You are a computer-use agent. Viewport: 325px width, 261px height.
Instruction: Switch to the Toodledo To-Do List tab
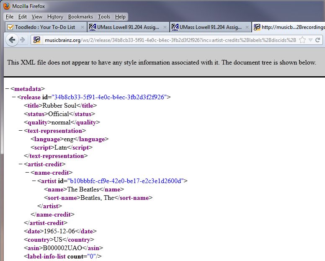point(46,27)
